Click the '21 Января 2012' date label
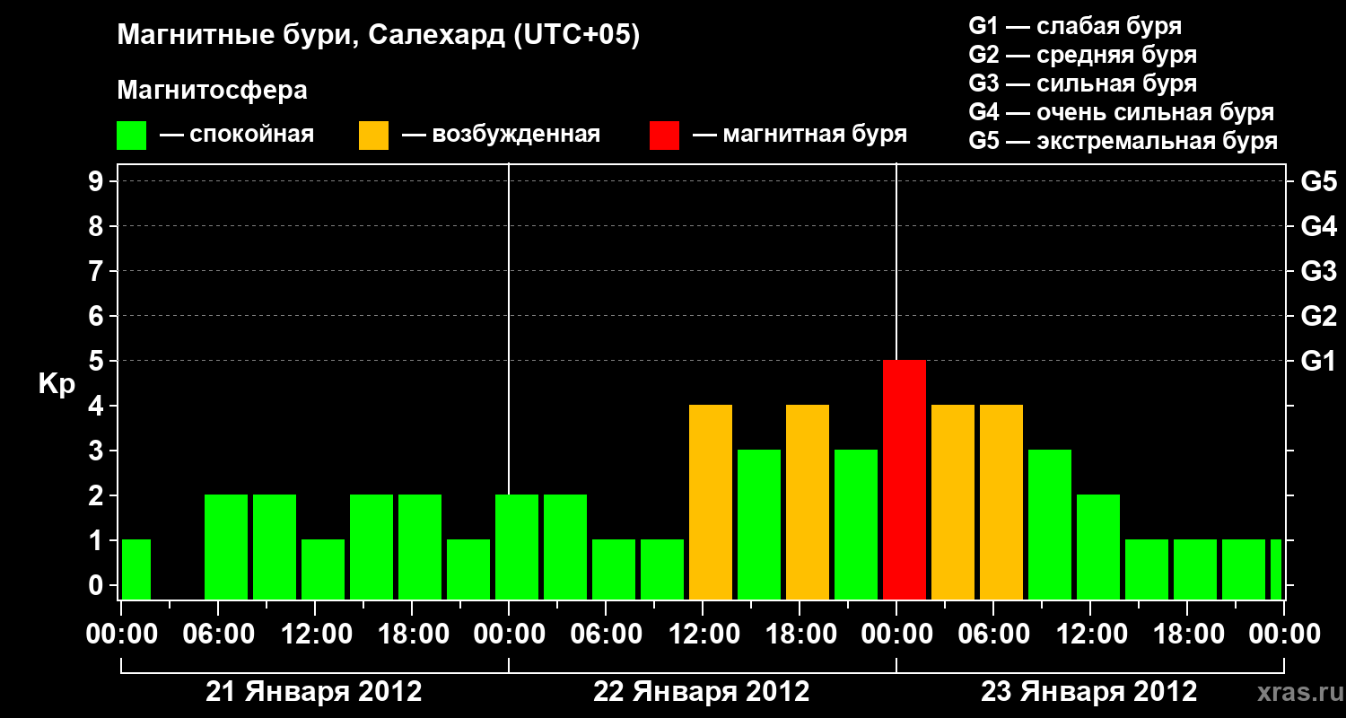The width and height of the screenshot is (1346, 718). [x=314, y=692]
